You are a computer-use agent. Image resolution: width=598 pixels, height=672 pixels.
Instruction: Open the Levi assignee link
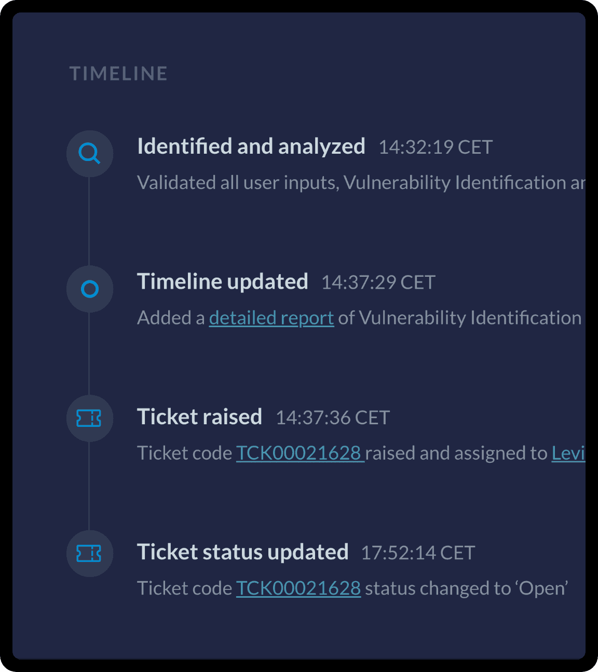tap(568, 453)
